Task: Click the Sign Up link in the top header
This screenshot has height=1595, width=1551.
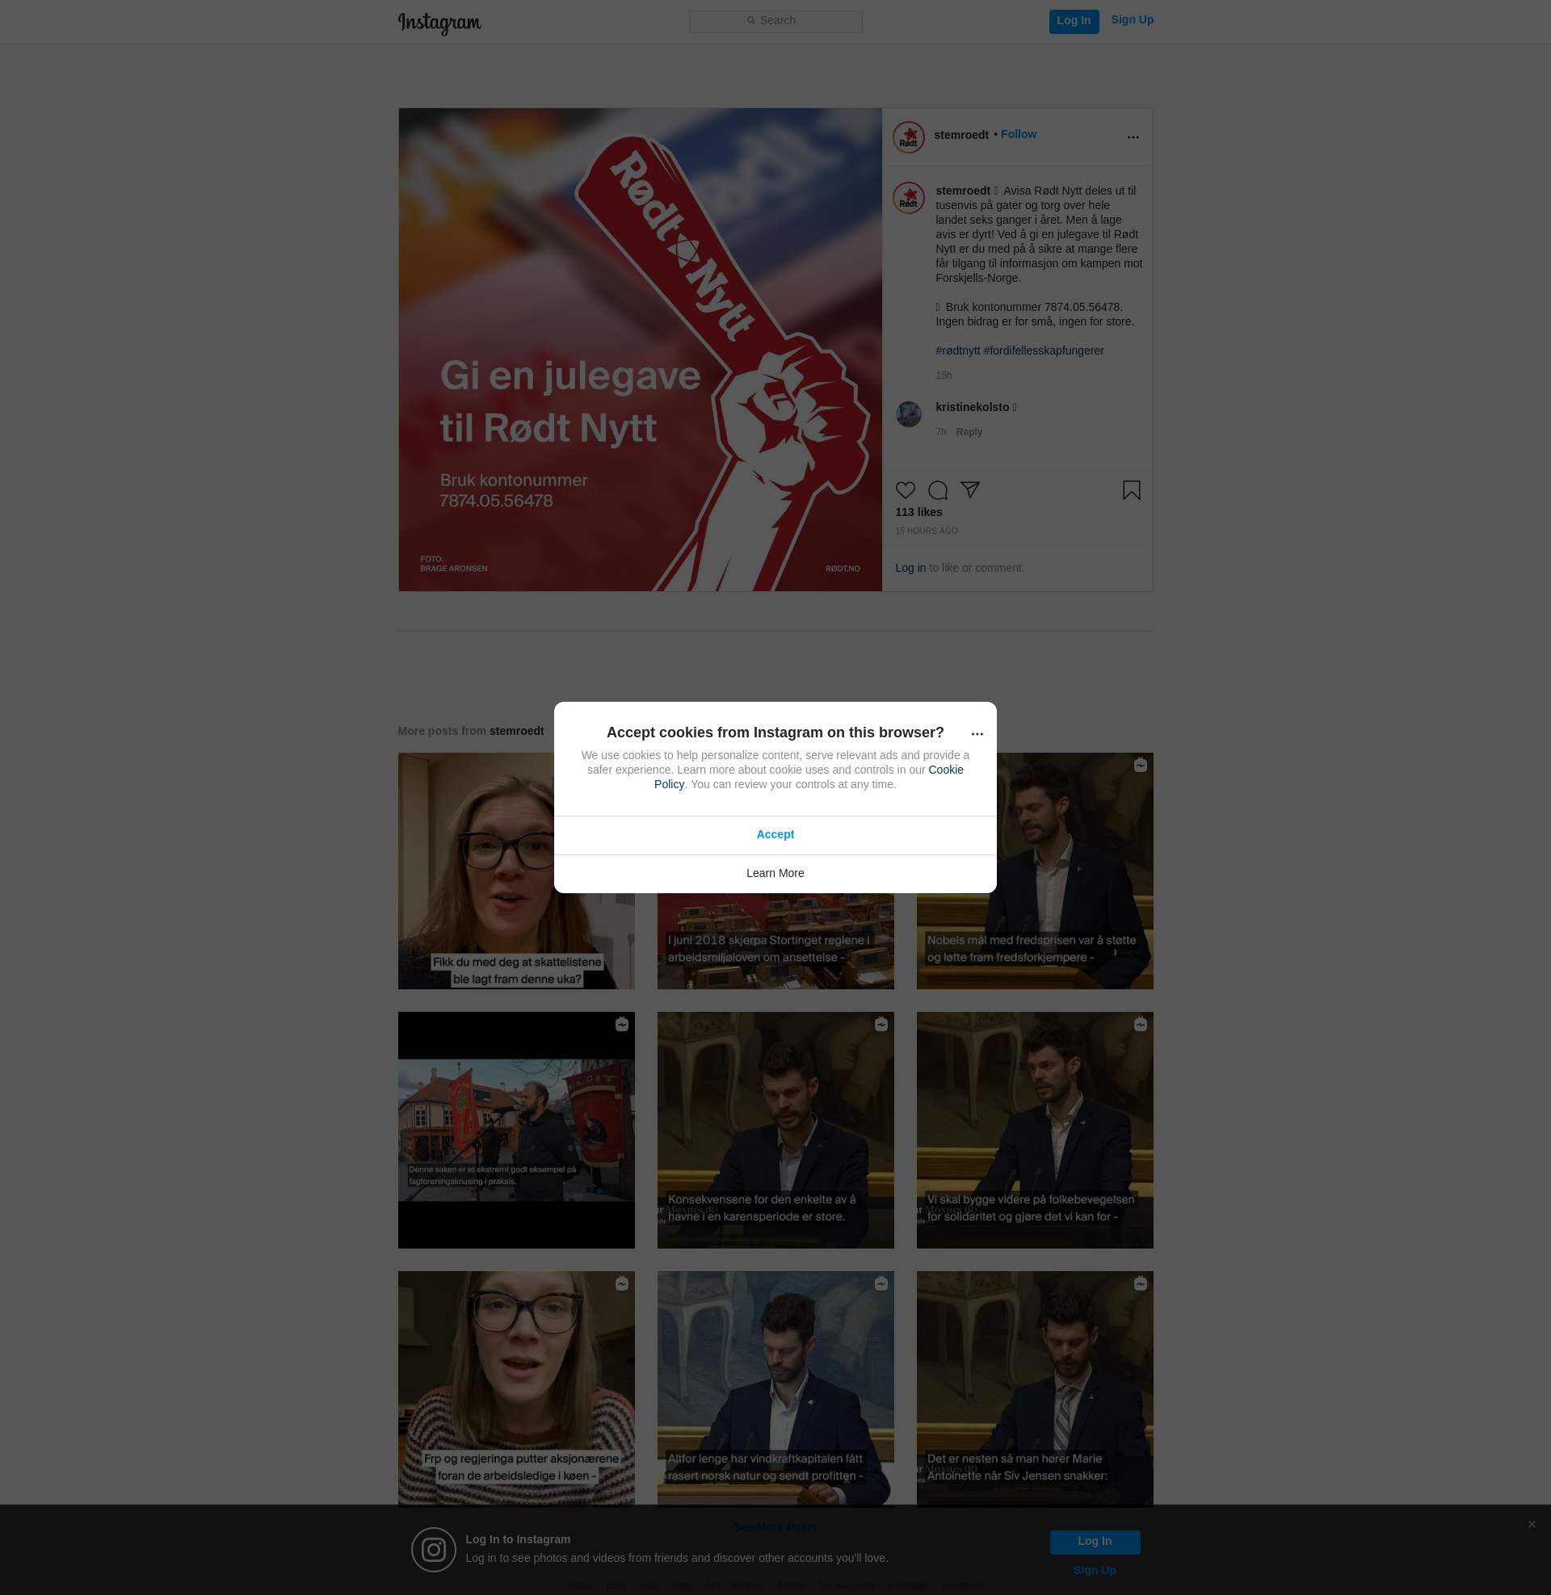Action: pos(1132,20)
